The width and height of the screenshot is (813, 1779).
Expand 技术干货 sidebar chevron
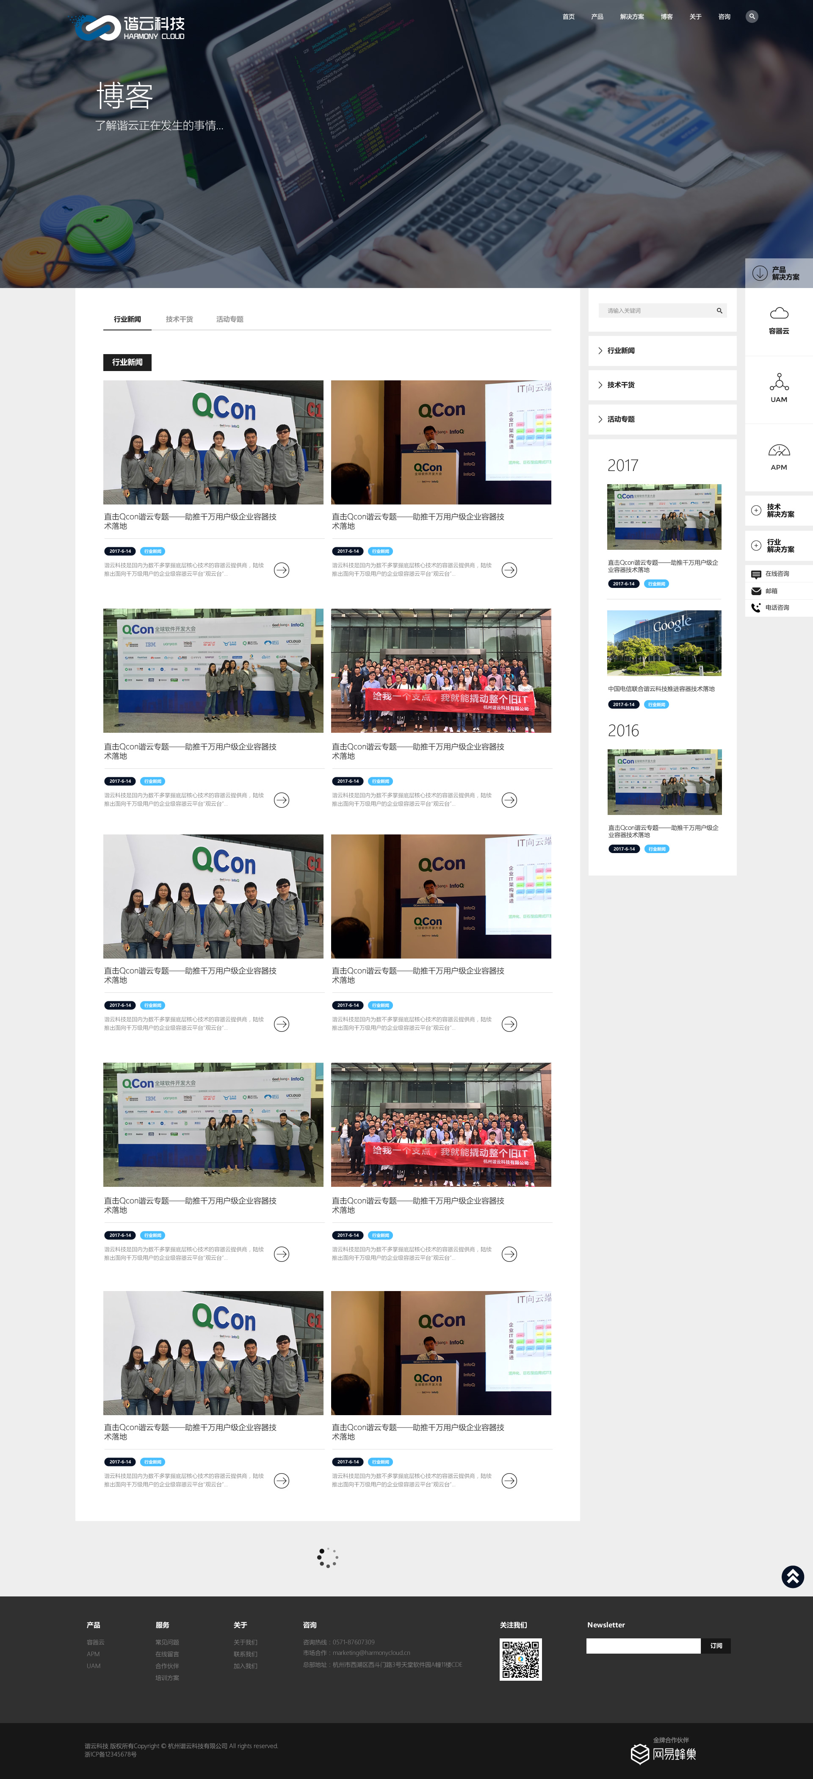click(x=600, y=385)
